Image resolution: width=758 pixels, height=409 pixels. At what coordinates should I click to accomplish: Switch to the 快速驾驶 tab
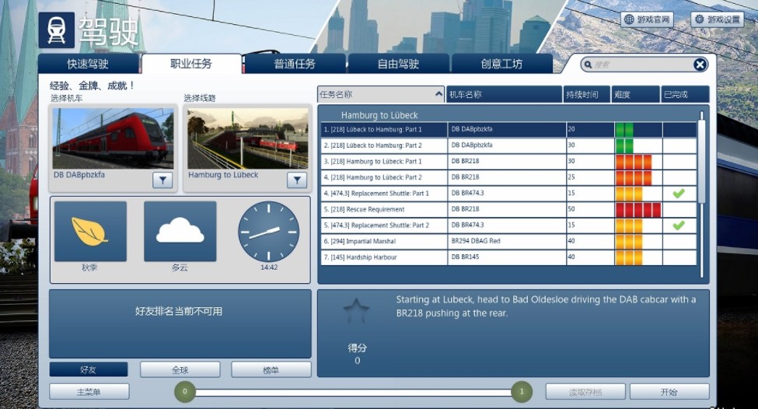88,64
